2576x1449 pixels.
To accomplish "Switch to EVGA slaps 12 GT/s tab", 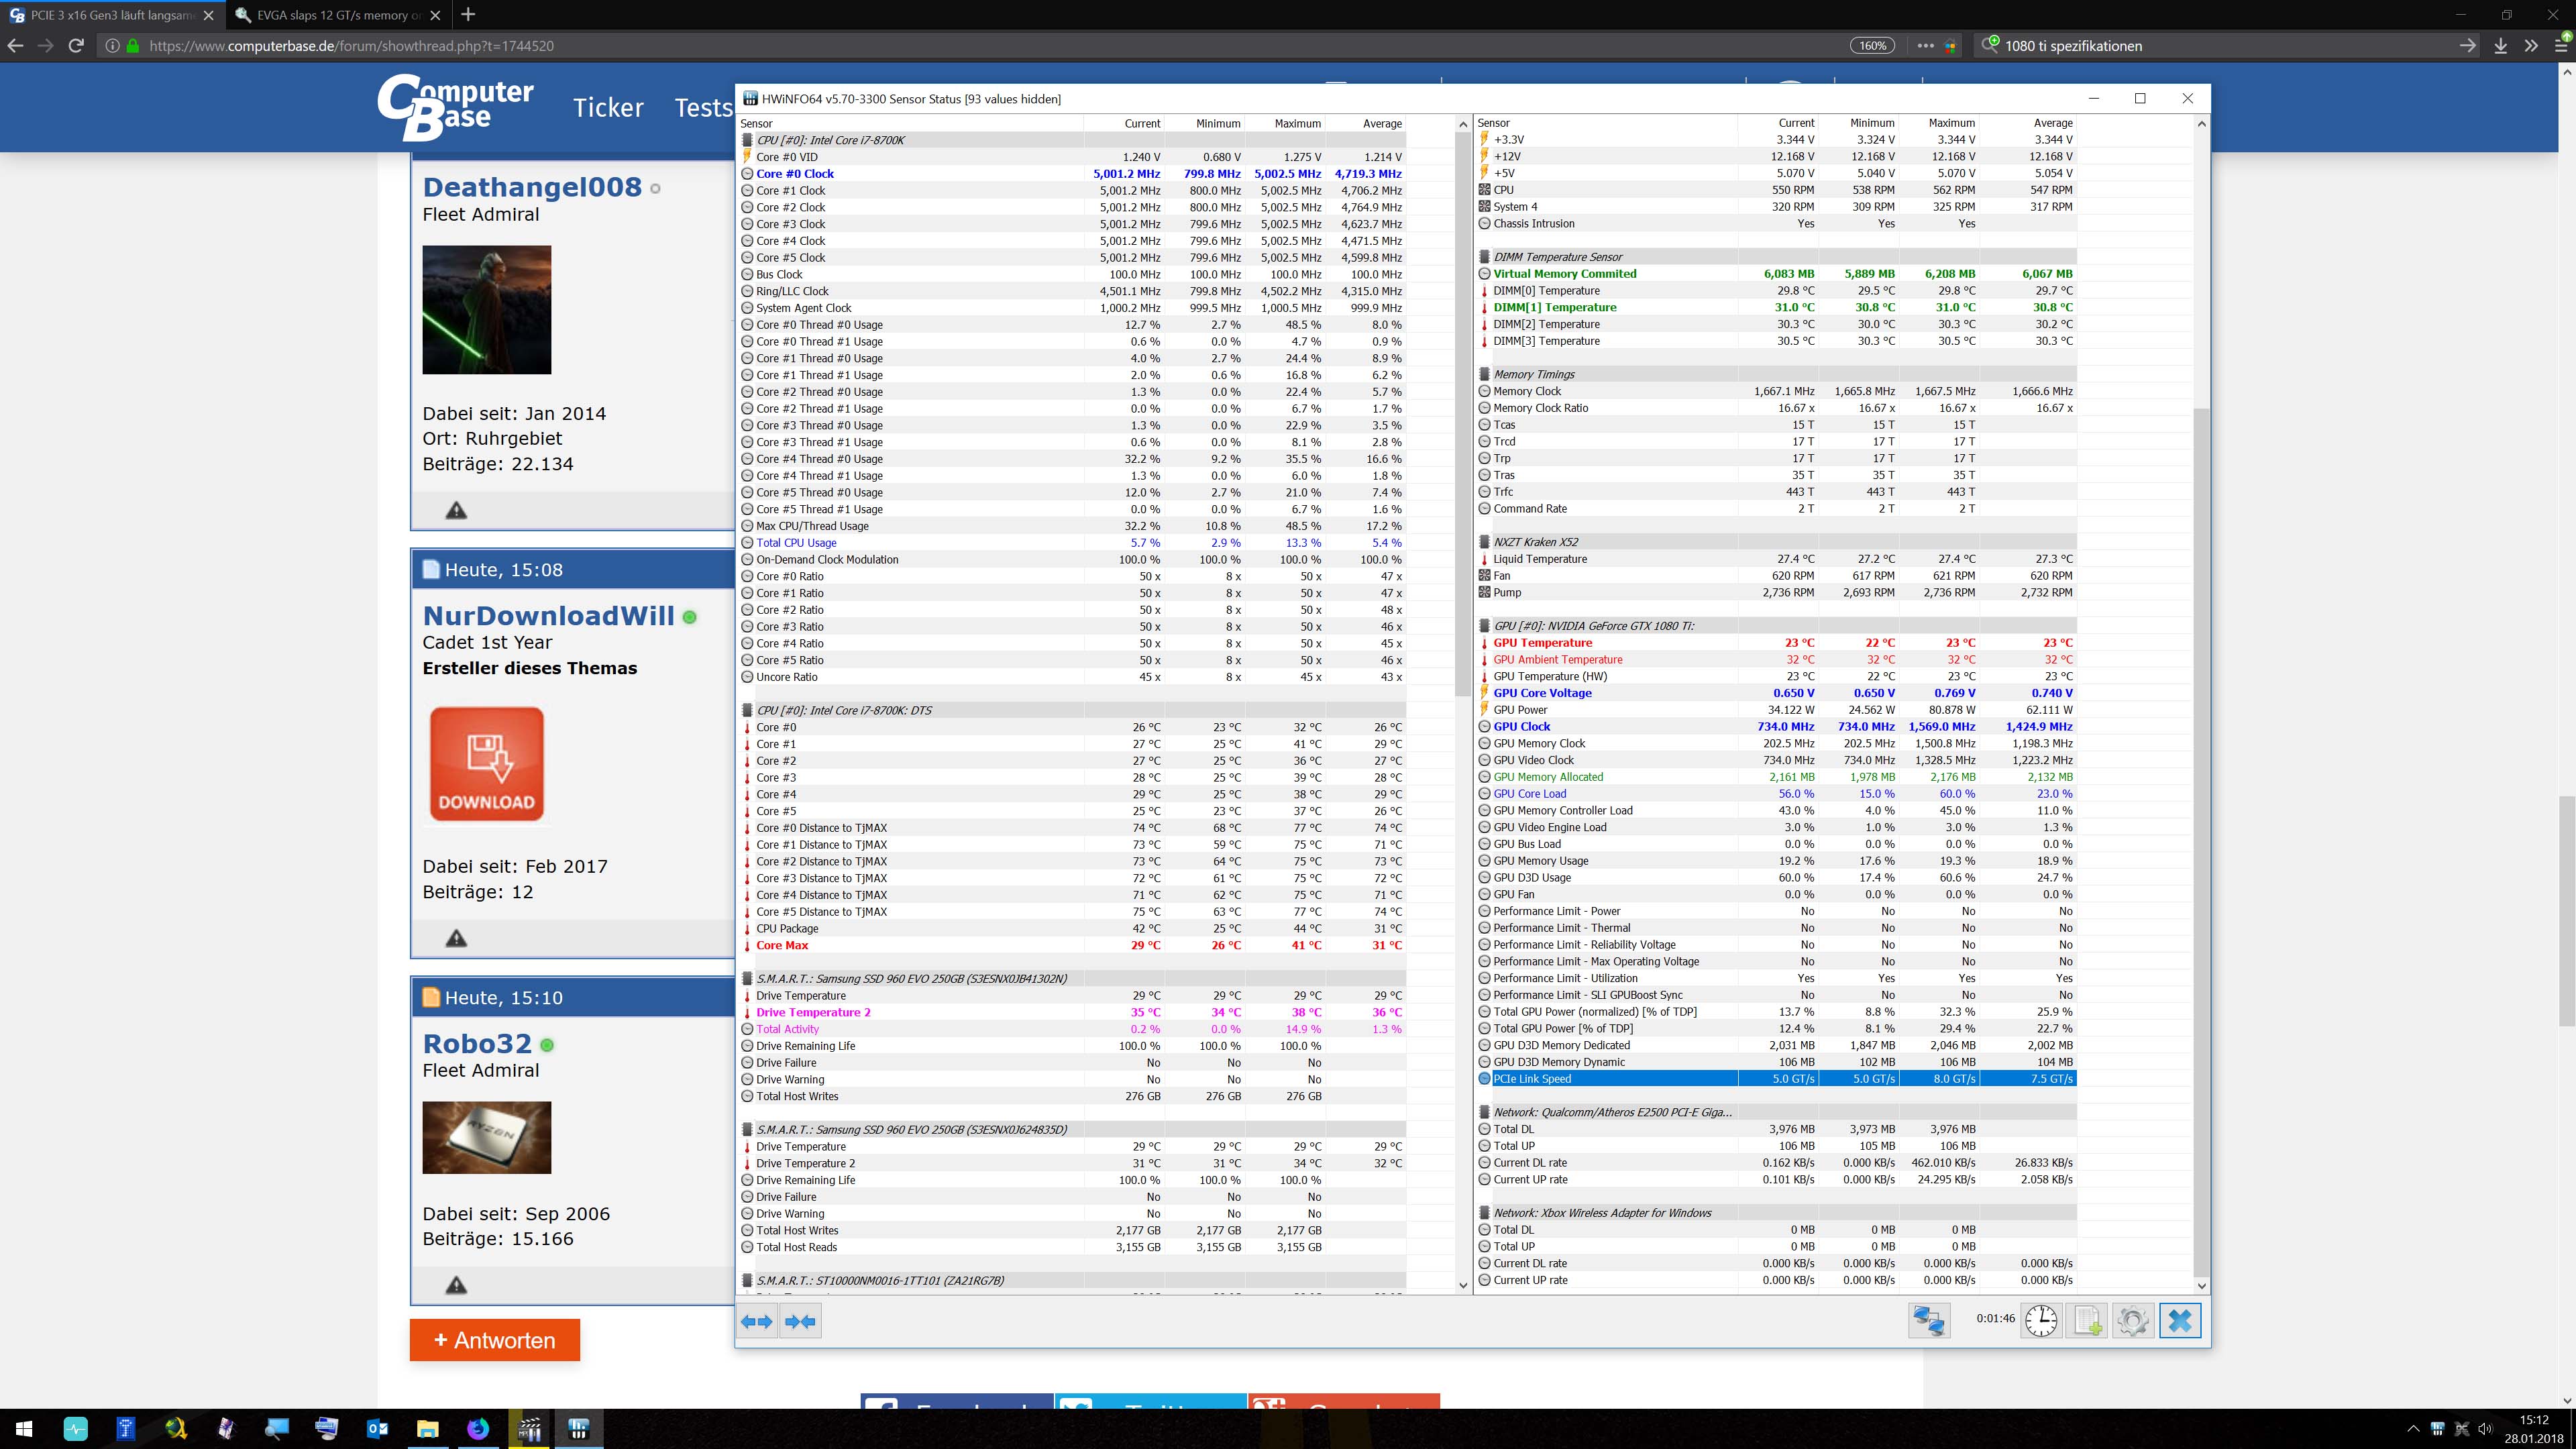I will point(330,15).
